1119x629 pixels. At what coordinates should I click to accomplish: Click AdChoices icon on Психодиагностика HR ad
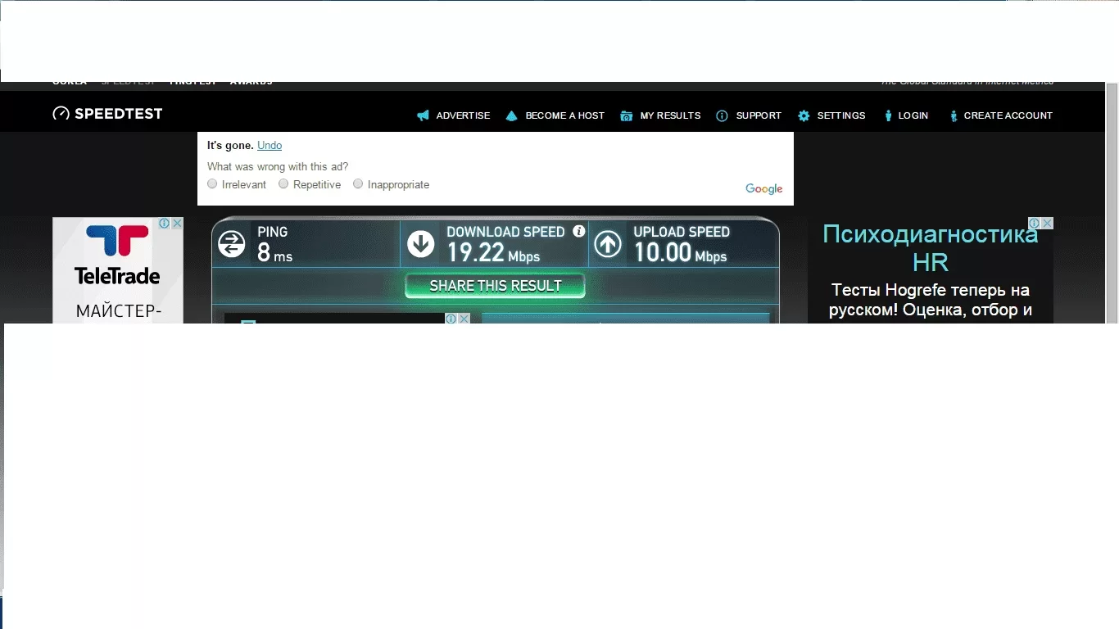1035,223
